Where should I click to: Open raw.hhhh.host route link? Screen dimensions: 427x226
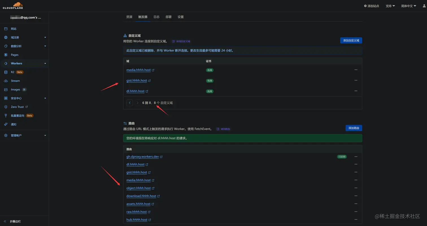point(138,212)
